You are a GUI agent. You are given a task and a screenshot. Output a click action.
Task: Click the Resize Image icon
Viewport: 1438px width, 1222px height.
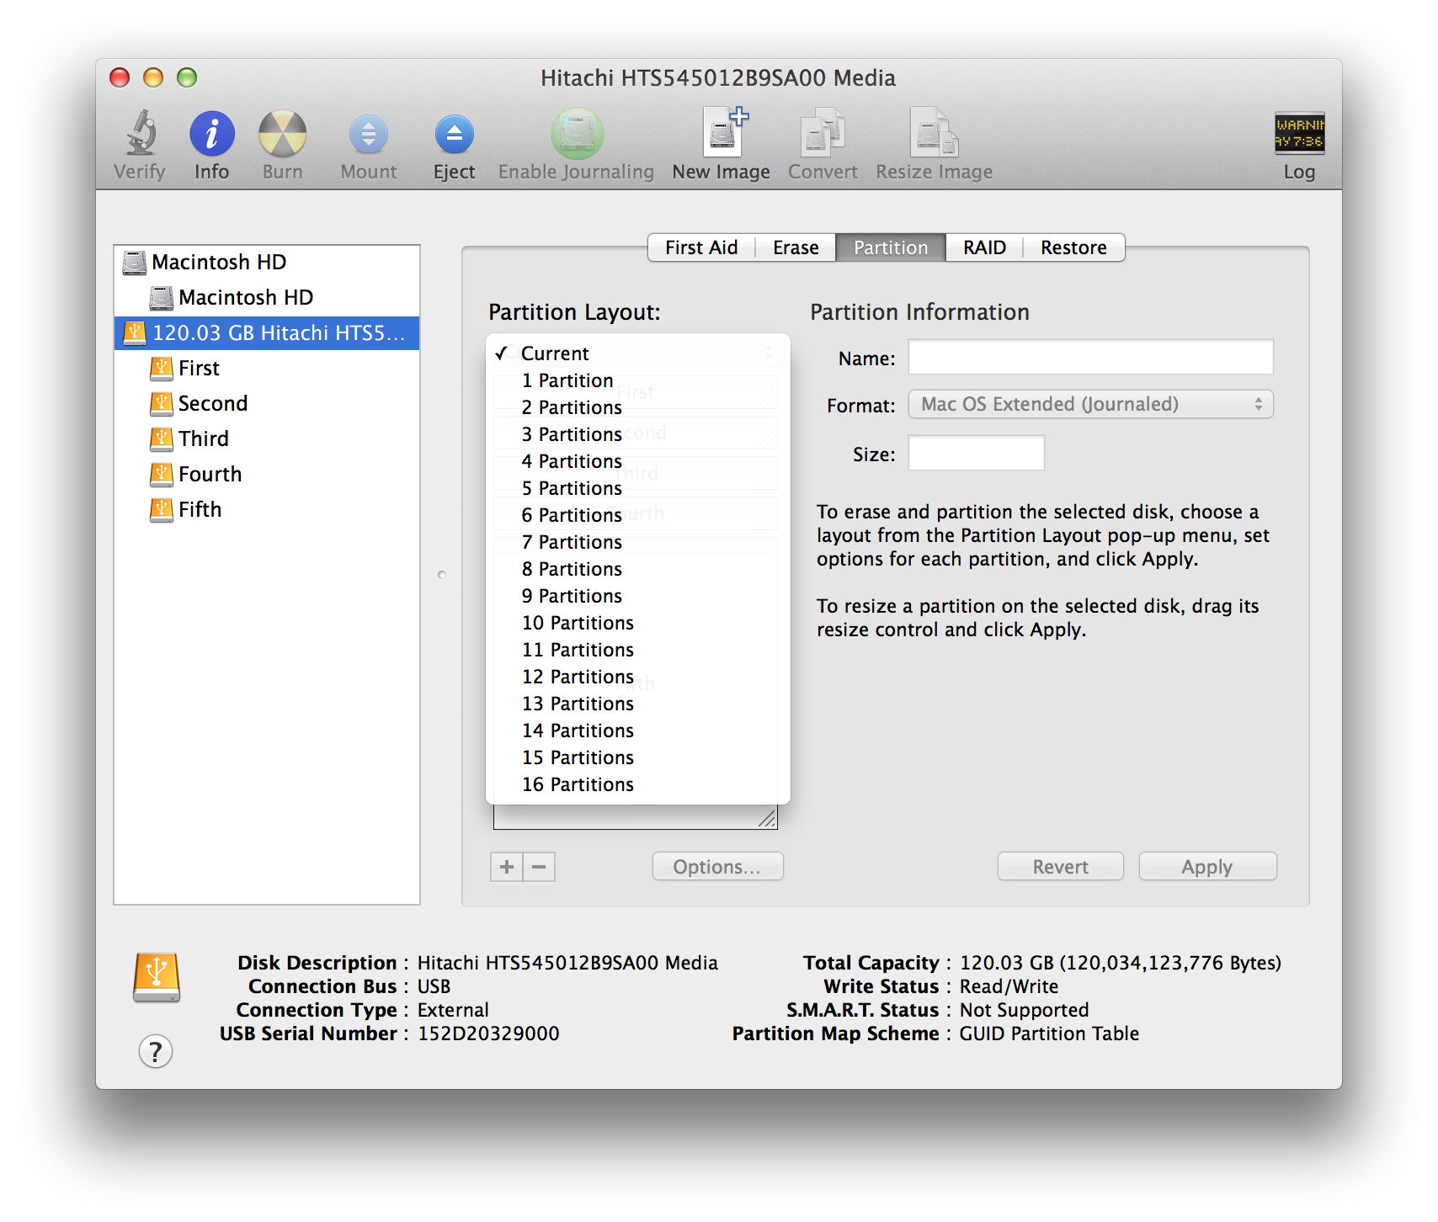933,132
